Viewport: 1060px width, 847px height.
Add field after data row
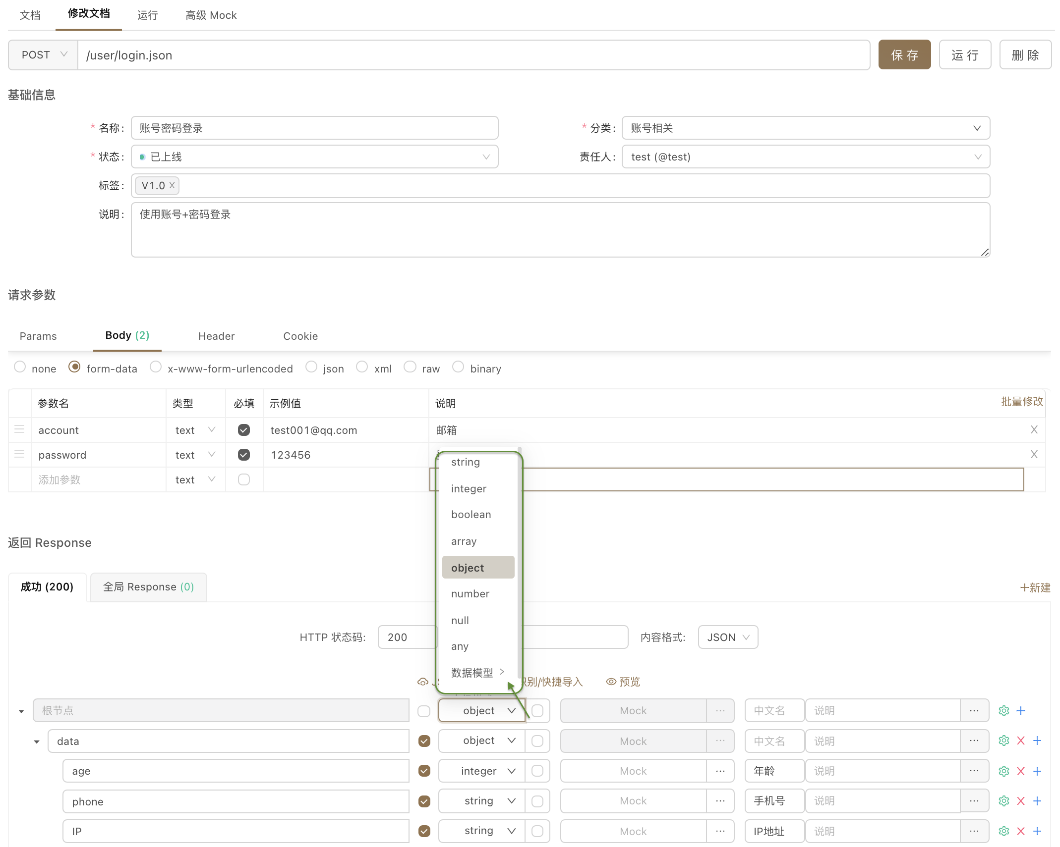click(1037, 741)
